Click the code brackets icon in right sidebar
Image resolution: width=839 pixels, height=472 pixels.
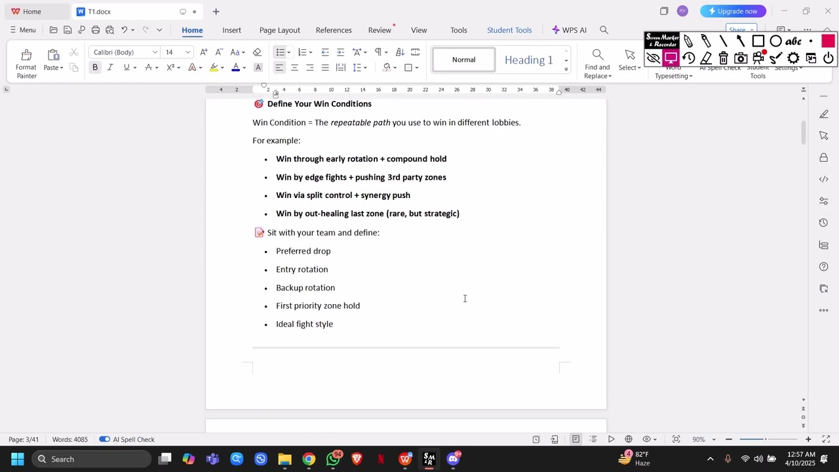(x=824, y=179)
